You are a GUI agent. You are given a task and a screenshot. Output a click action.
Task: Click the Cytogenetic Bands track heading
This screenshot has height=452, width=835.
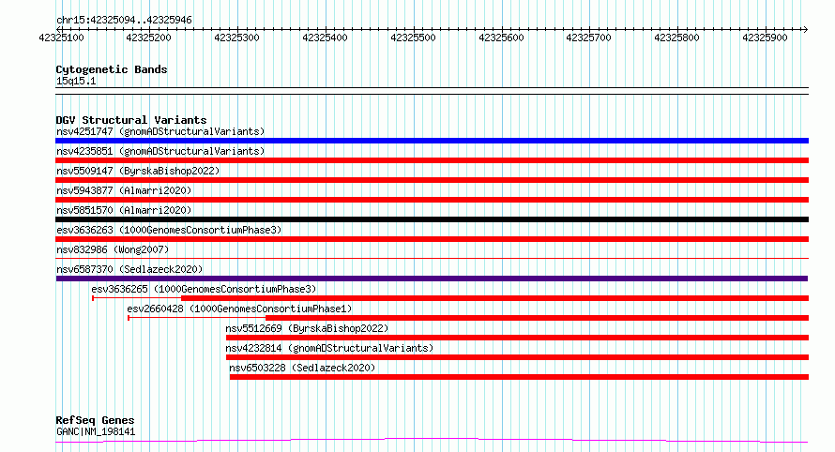pyautogui.click(x=112, y=69)
